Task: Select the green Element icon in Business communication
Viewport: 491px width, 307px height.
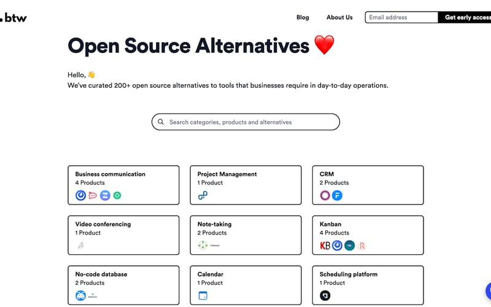Action: (117, 195)
